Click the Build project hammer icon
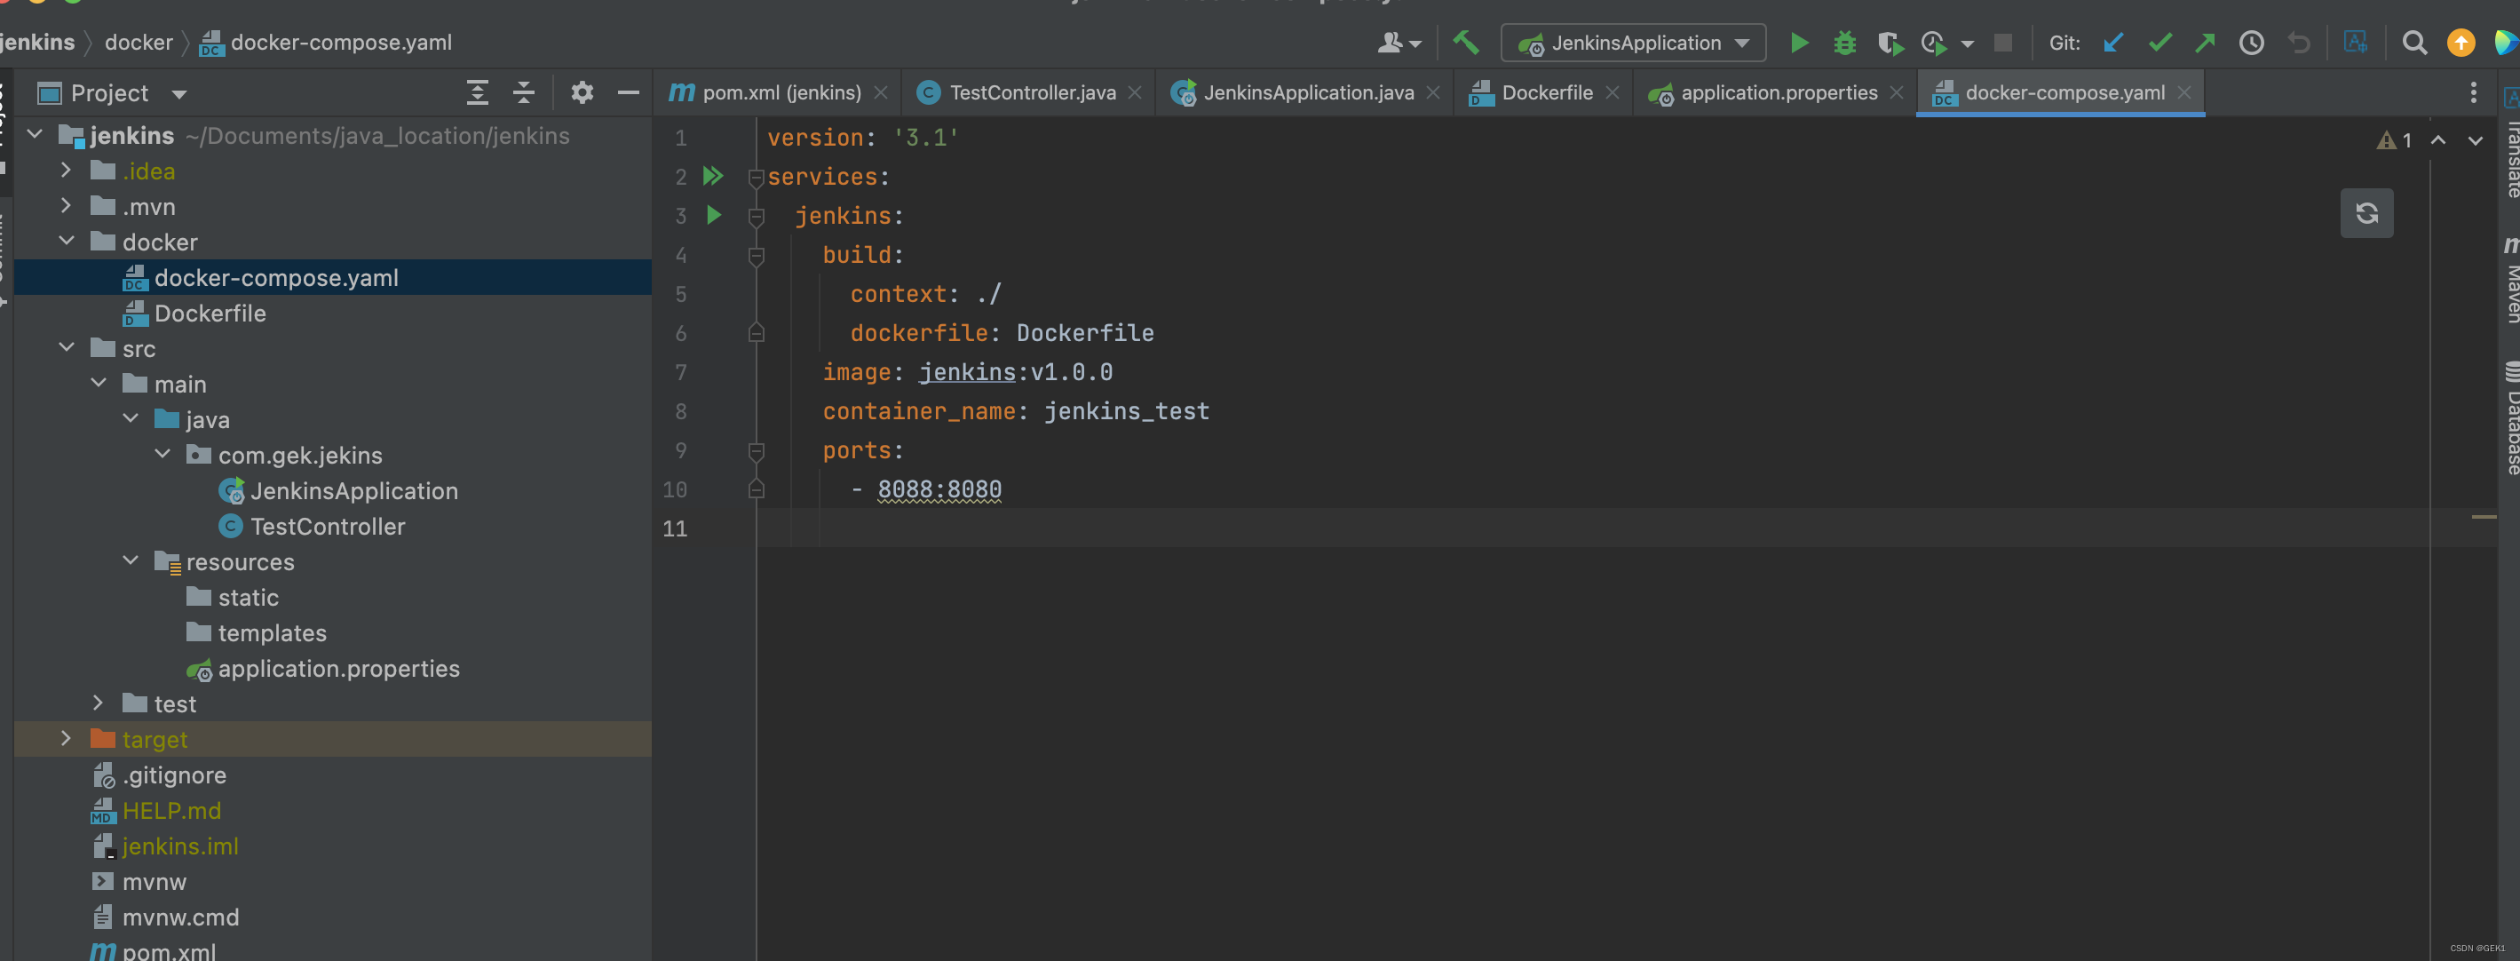This screenshot has width=2520, height=961. point(1465,43)
